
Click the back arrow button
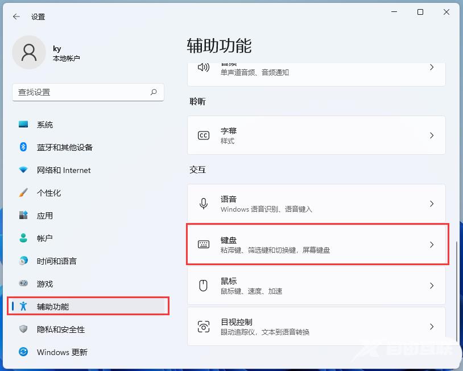(15, 17)
